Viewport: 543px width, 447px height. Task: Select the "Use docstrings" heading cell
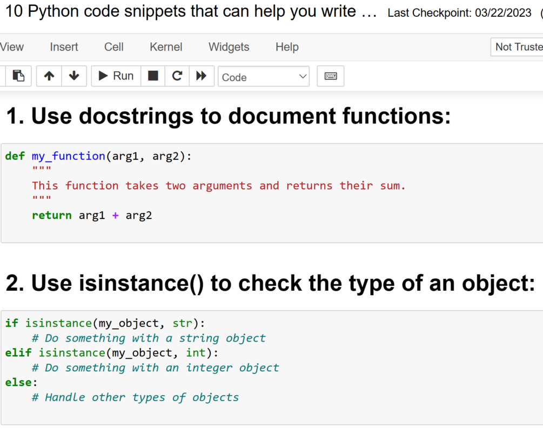(x=227, y=116)
